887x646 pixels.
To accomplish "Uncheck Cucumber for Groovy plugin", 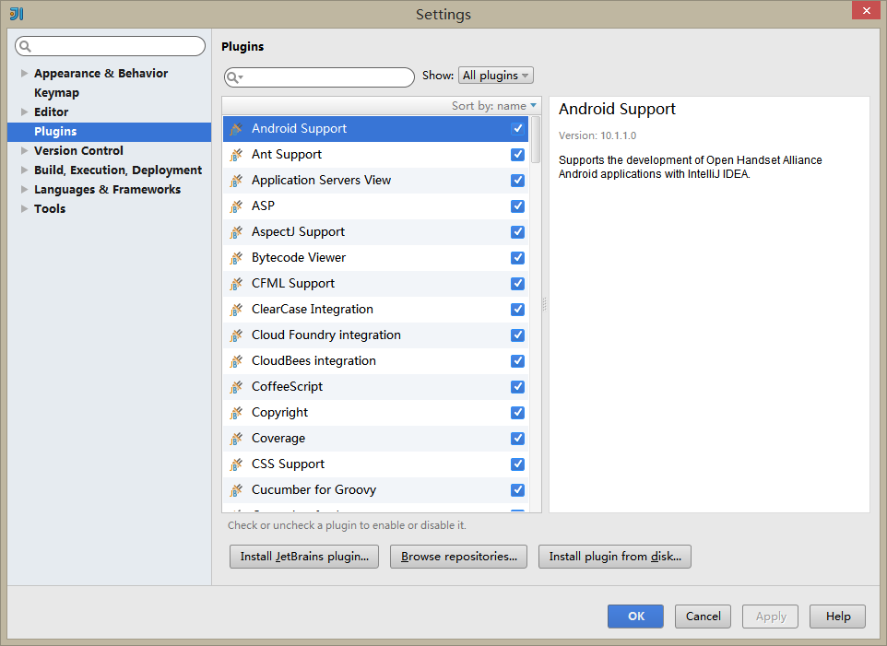I will (x=517, y=490).
